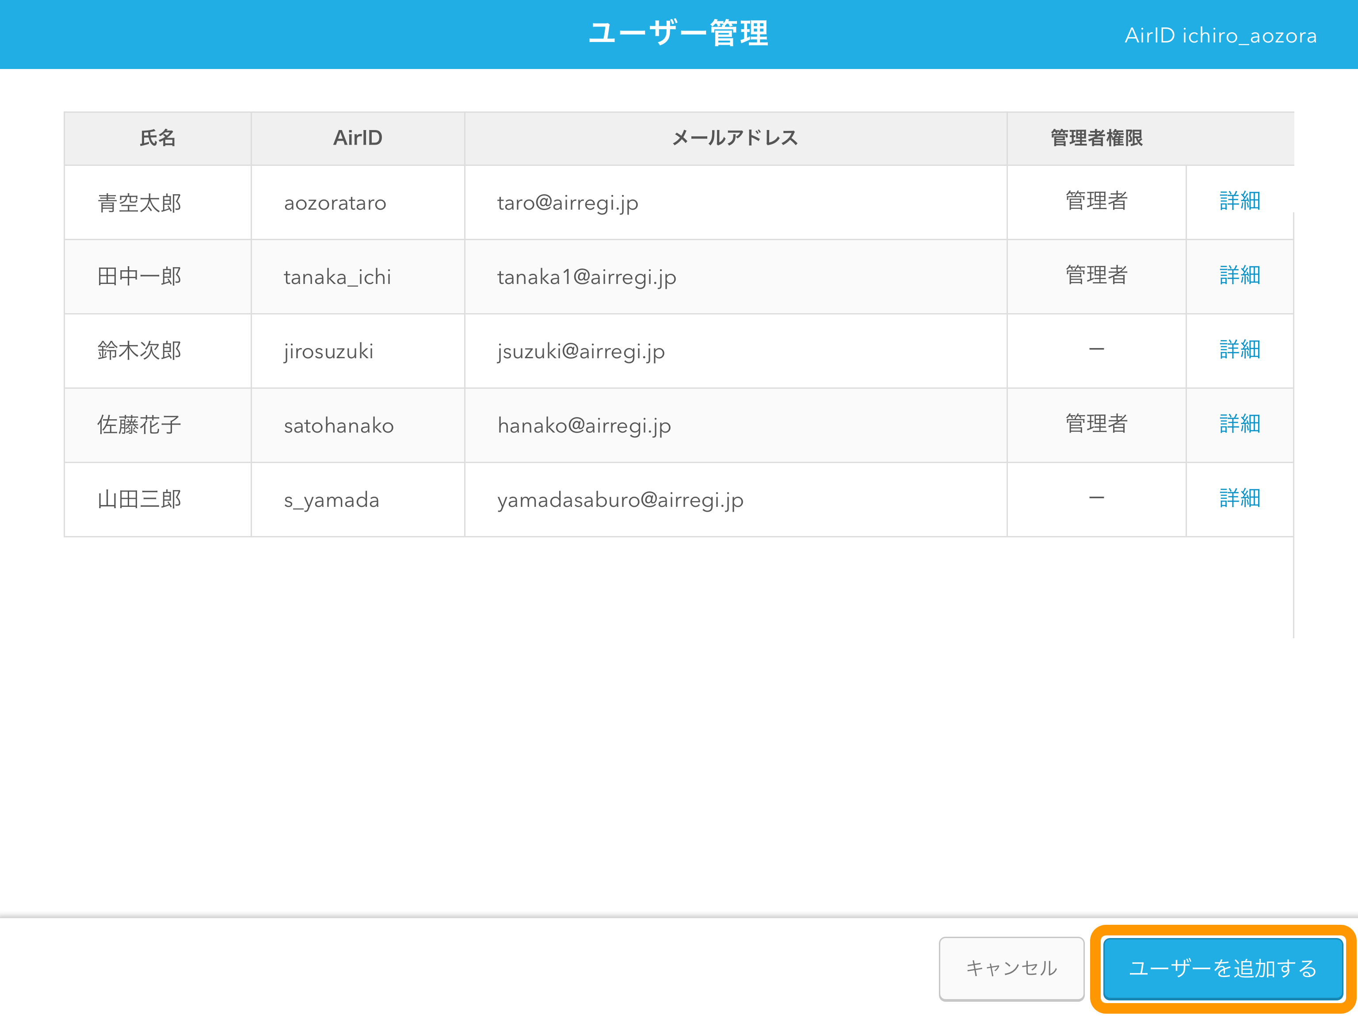Click the email jsuzuki@airregi.jp
1358x1019 pixels.
581,352
